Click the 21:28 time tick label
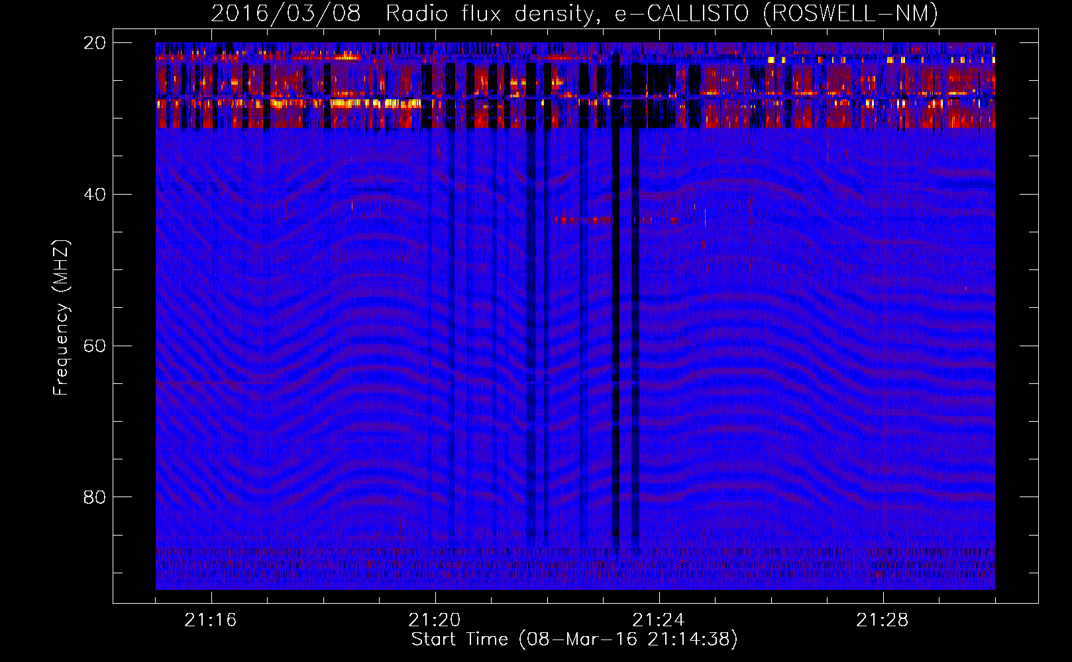 [883, 620]
